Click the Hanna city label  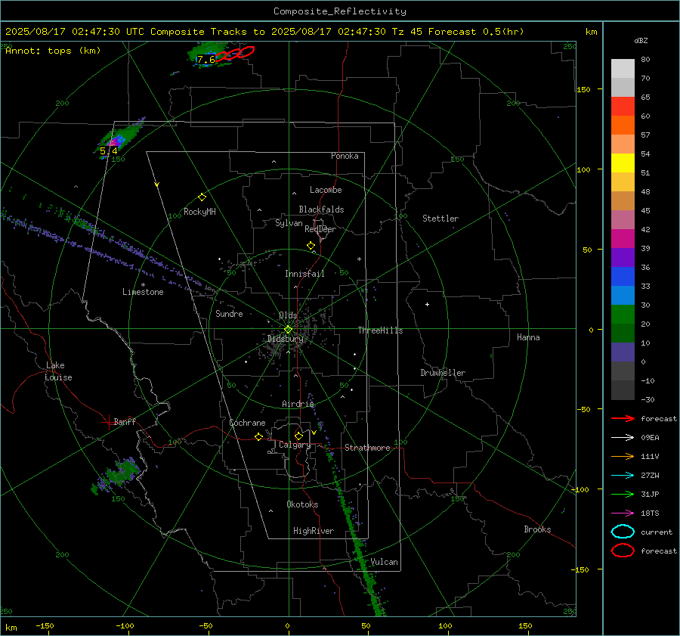[x=528, y=337]
